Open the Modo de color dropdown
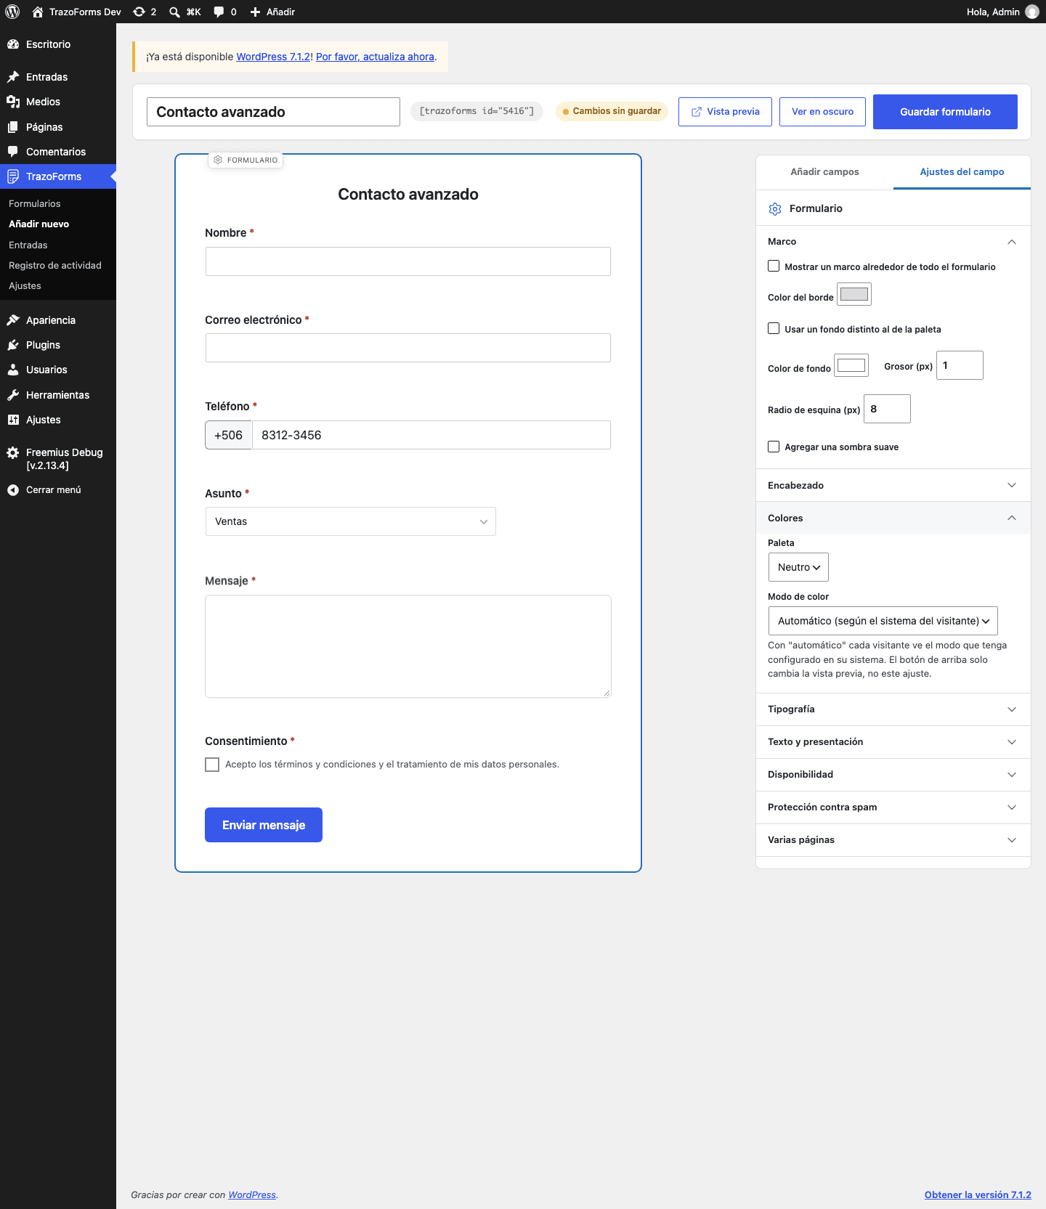Screen dimensions: 1046x1209 pyautogui.click(x=883, y=621)
